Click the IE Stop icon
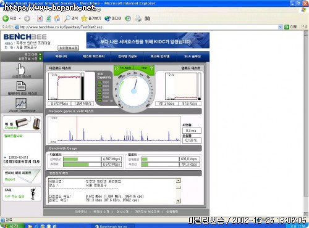Viewport: 309px width, 228px height. tap(40, 18)
